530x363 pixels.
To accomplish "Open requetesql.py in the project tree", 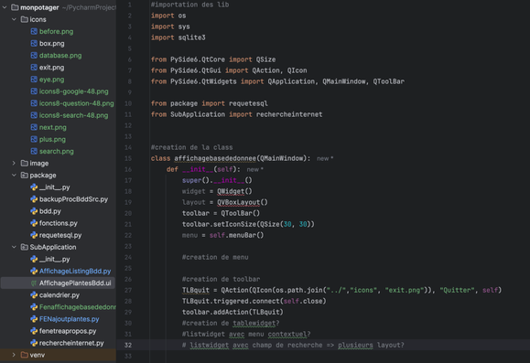I will (60, 235).
